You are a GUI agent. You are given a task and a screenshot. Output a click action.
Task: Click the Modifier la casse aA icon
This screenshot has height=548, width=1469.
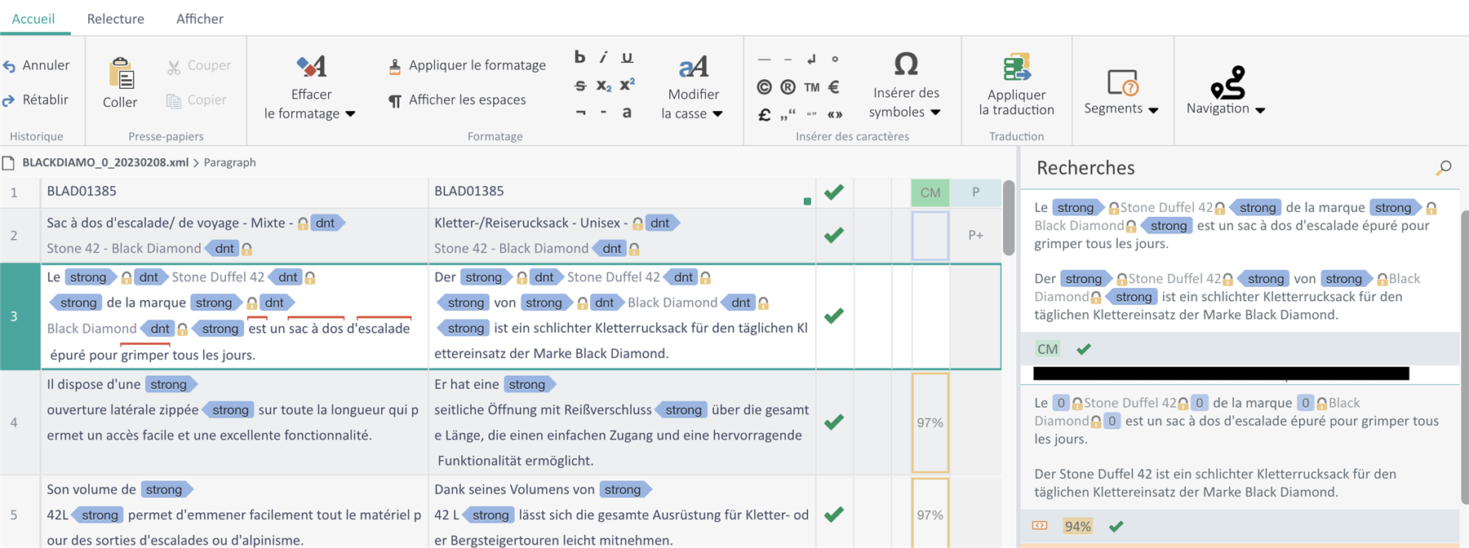point(693,66)
